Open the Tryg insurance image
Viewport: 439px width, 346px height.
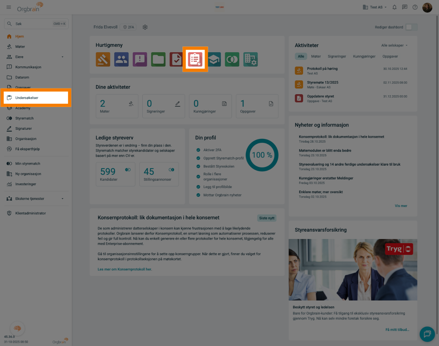[x=353, y=270]
